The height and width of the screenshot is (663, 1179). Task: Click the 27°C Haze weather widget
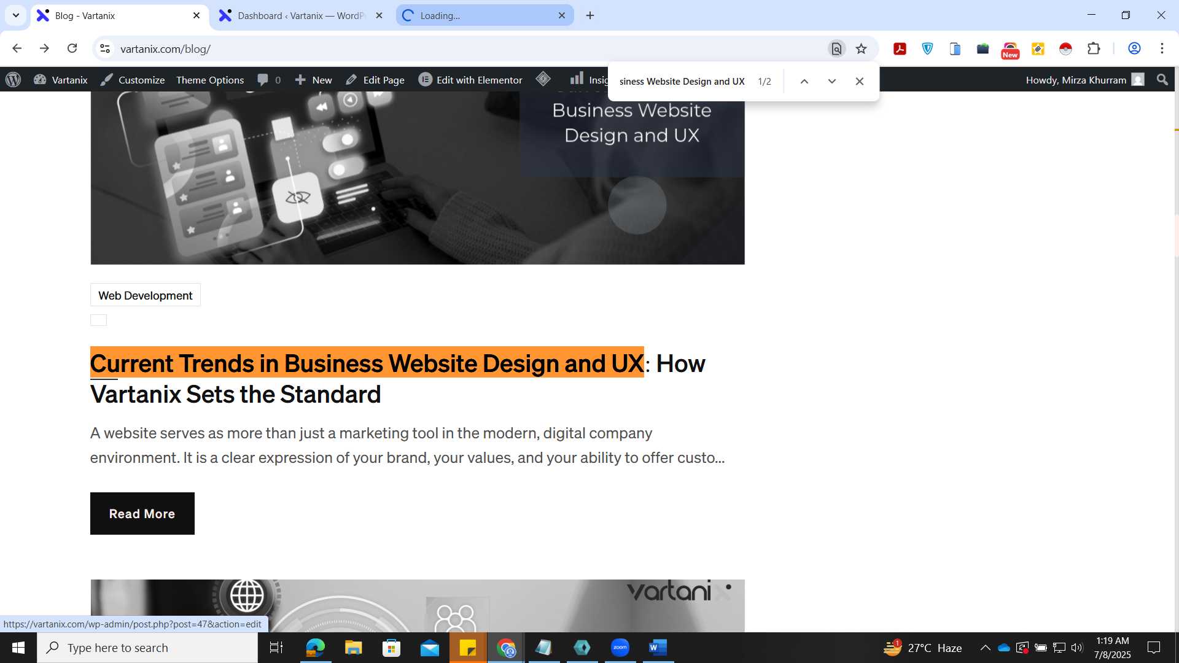[922, 648]
